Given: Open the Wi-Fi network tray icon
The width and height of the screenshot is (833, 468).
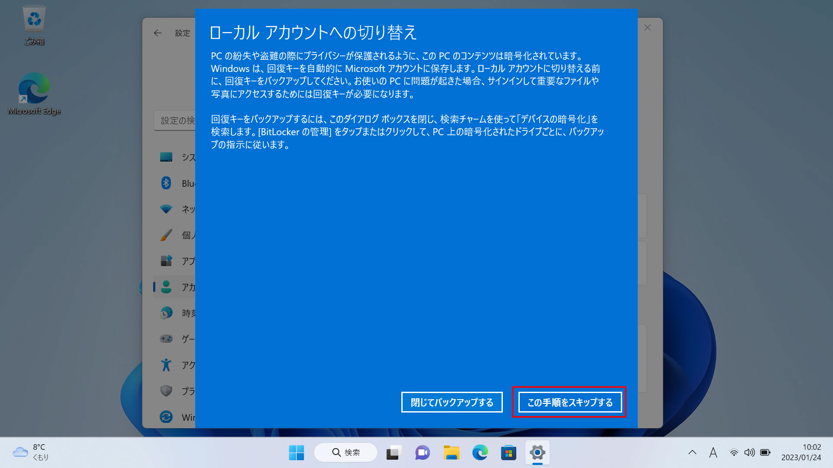Looking at the screenshot, I should (x=734, y=452).
